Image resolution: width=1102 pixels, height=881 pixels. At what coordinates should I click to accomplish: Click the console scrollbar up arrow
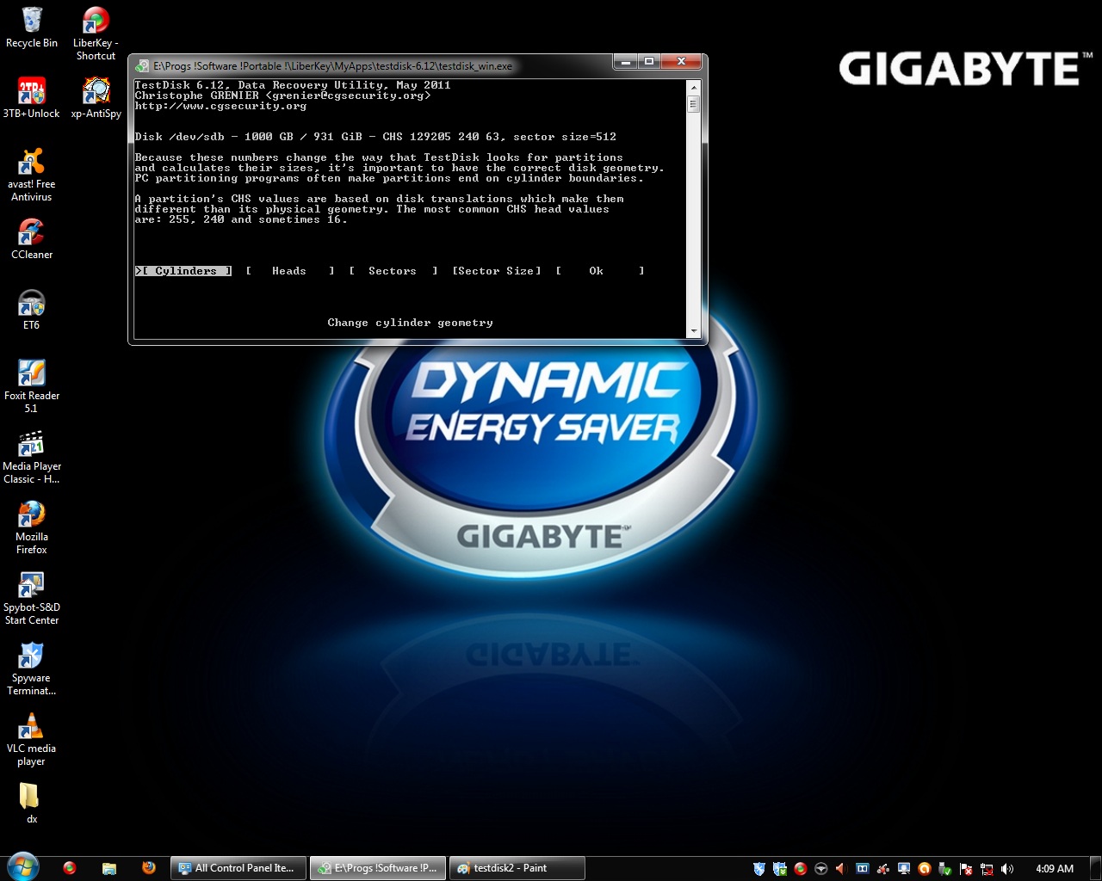coord(693,87)
